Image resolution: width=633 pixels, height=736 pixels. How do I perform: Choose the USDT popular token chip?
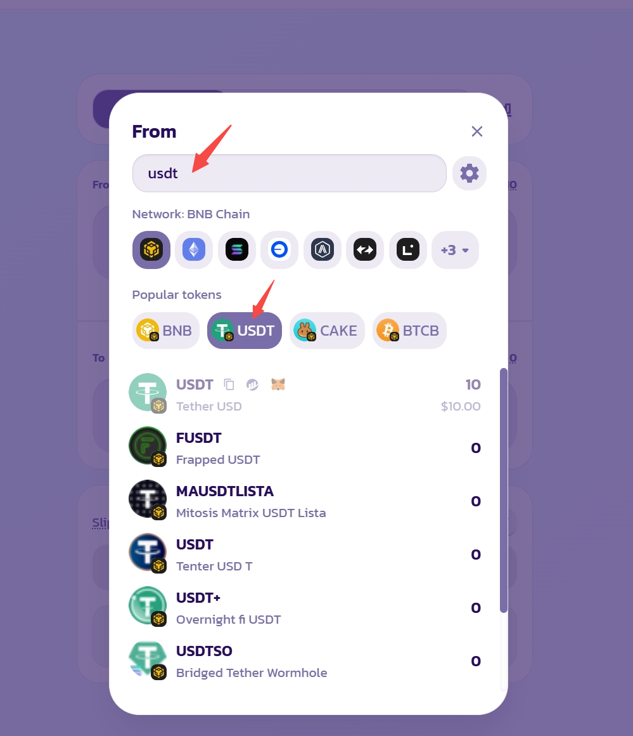coord(245,331)
